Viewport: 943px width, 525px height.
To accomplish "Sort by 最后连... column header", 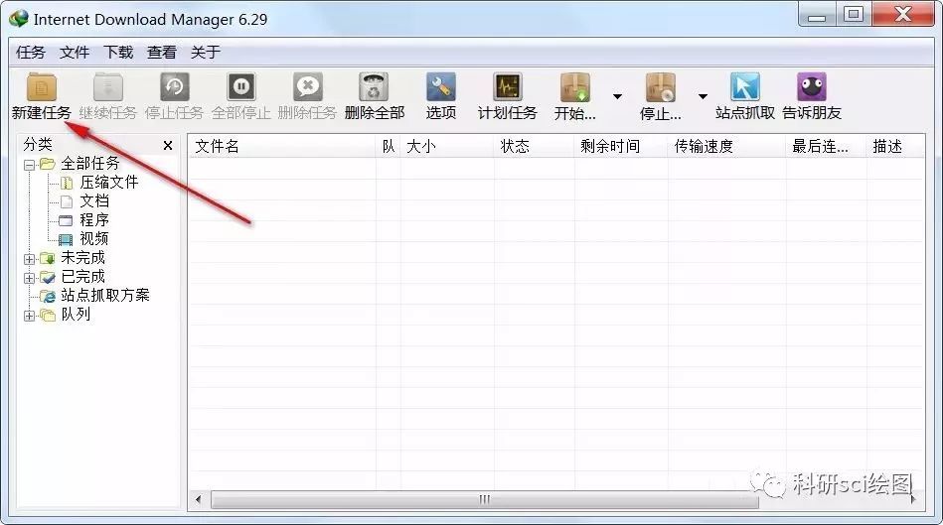I will click(827, 146).
